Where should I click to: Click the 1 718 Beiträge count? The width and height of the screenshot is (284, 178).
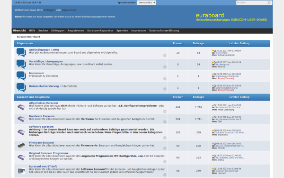pos(198,107)
